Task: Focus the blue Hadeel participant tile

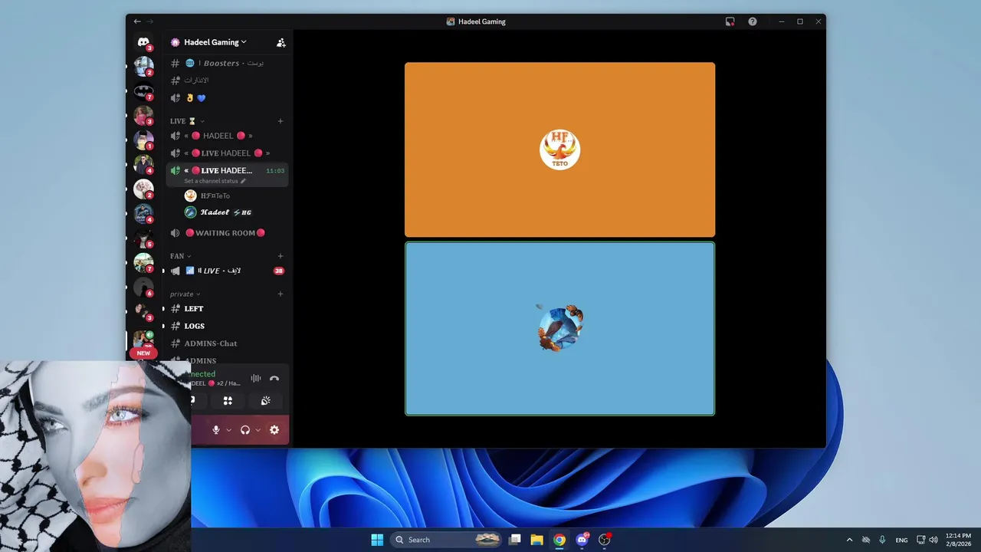Action: 559,329
